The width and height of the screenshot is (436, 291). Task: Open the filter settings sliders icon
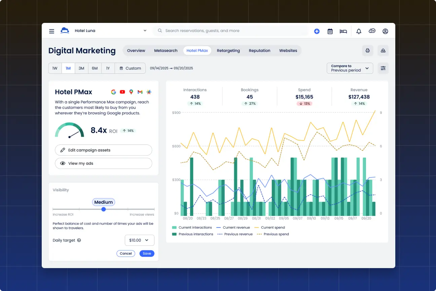coord(383,68)
